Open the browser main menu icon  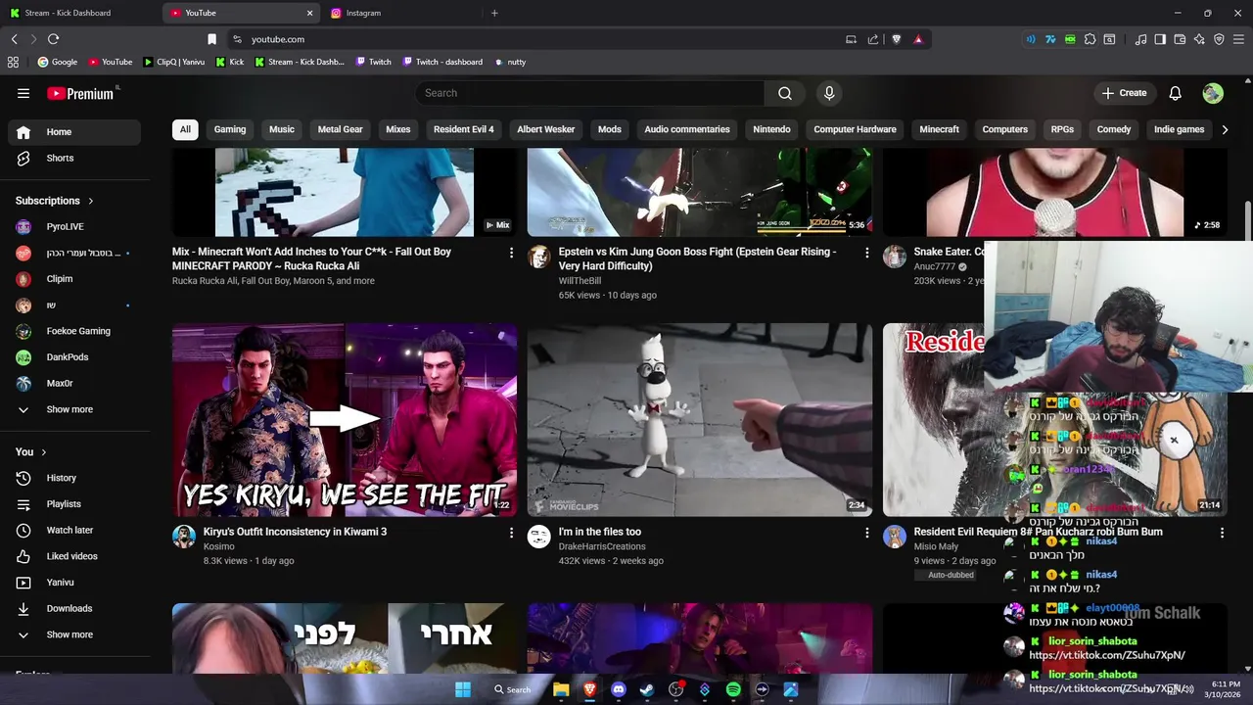[1238, 39]
